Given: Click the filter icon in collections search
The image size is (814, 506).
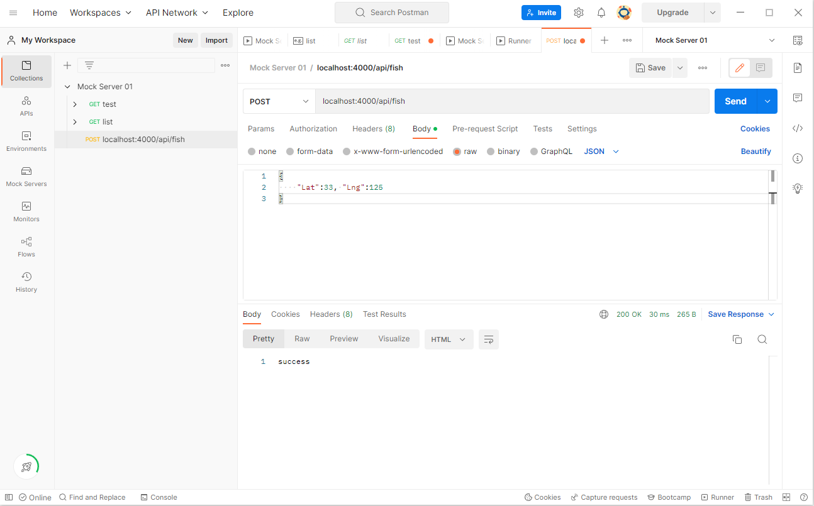Looking at the screenshot, I should pyautogui.click(x=89, y=65).
